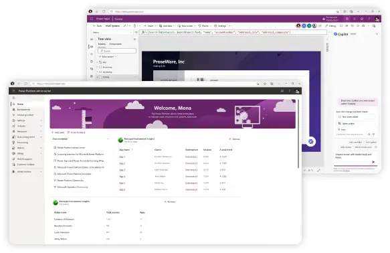Click Remove on top Managed Environment insights card
The width and height of the screenshot is (390, 253).
(x=235, y=139)
